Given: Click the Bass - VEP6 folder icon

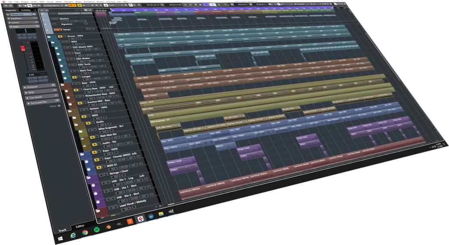Looking at the screenshot, I should 62,85.
